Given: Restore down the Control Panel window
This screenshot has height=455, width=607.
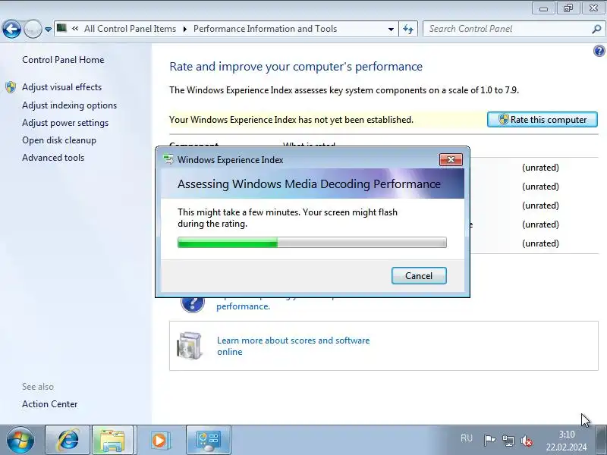Looking at the screenshot, I should pyautogui.click(x=568, y=8).
